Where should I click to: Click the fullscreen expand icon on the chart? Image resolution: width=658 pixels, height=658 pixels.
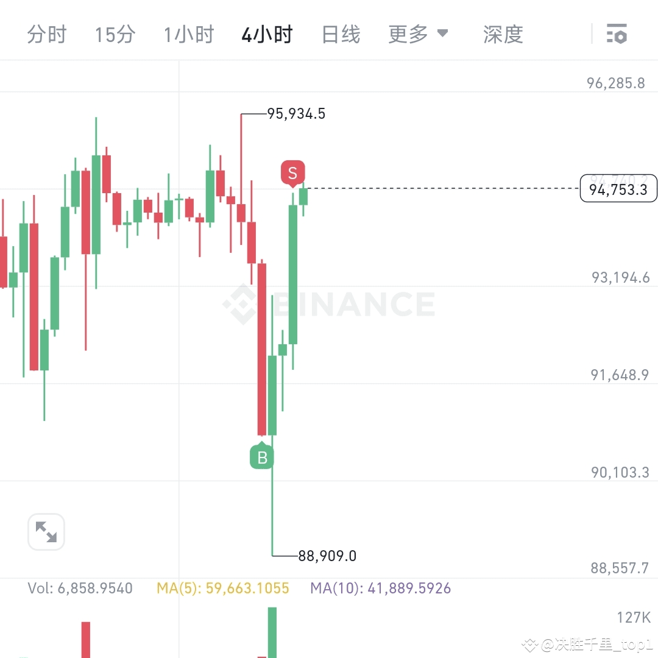(x=46, y=531)
